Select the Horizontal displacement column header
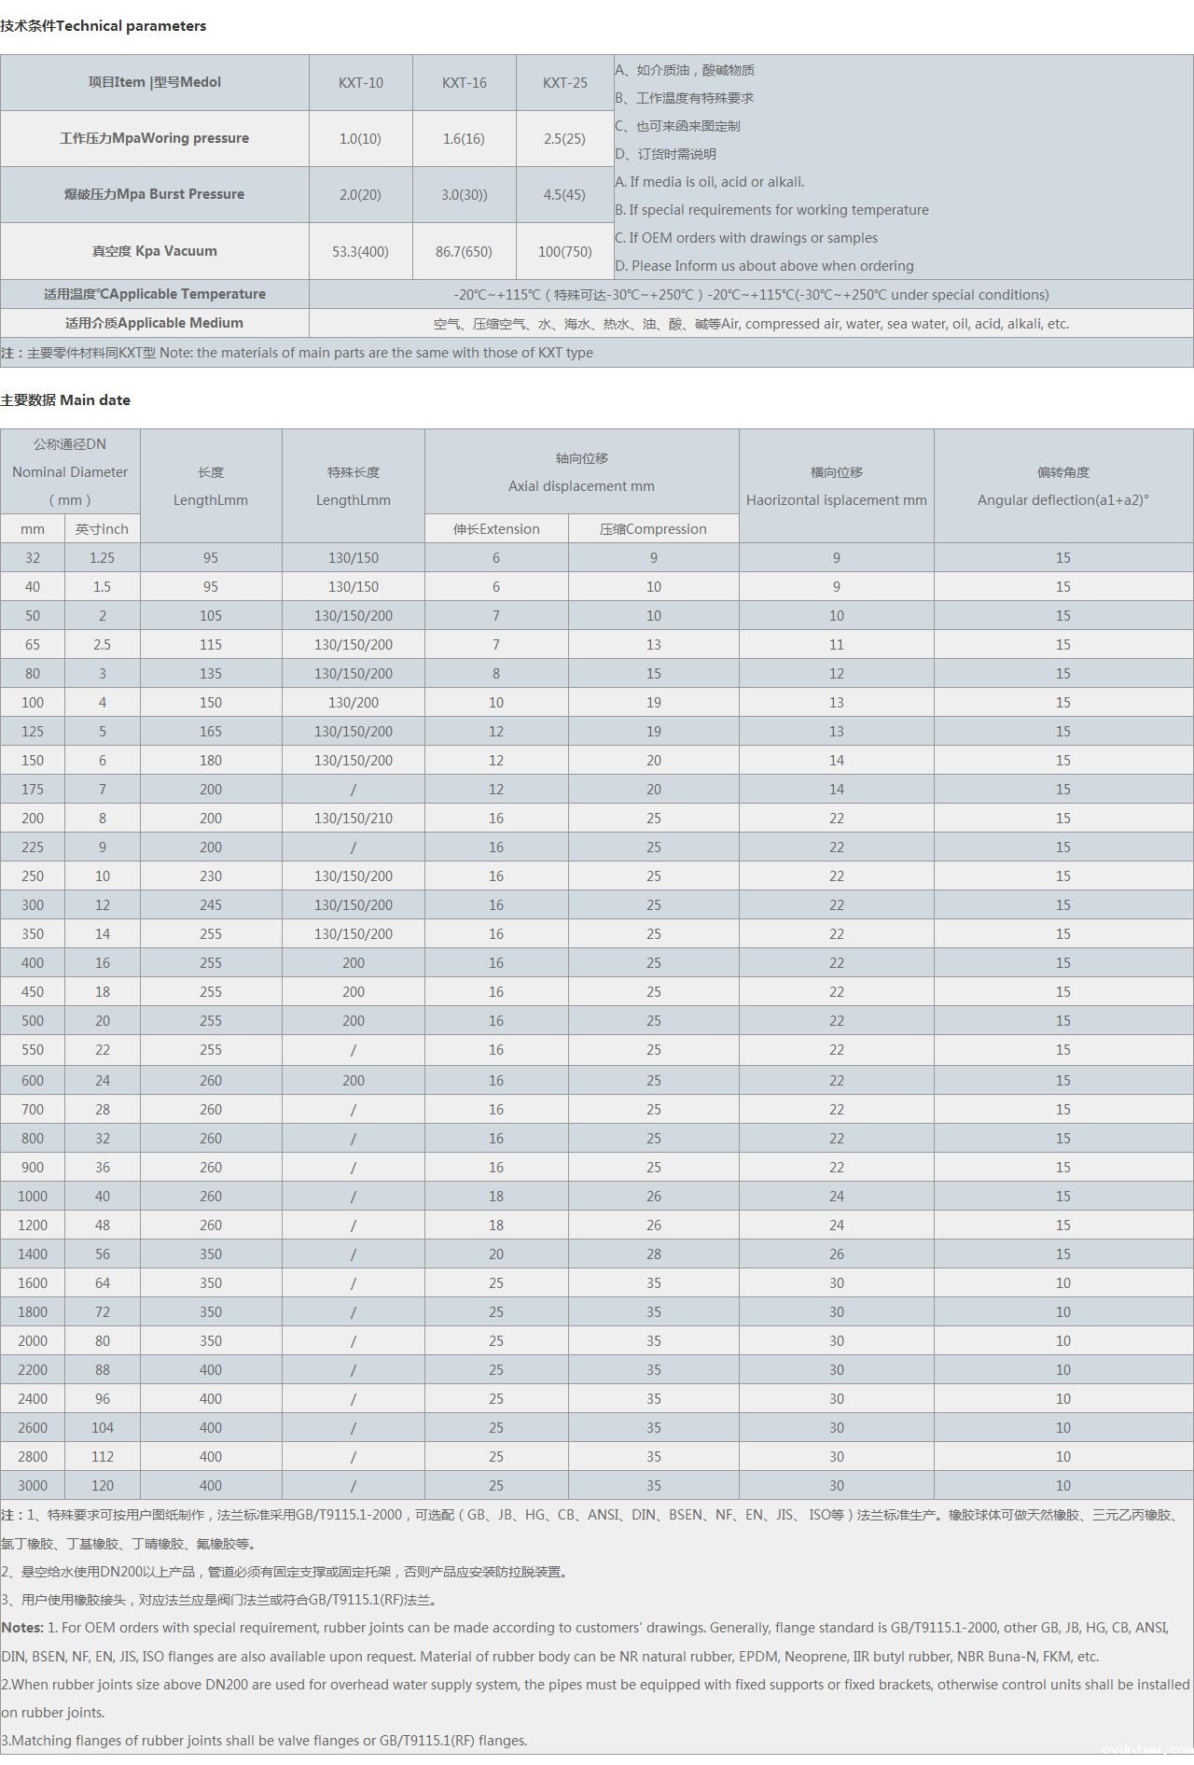Screen dimensions: 1194x1765 coord(836,486)
